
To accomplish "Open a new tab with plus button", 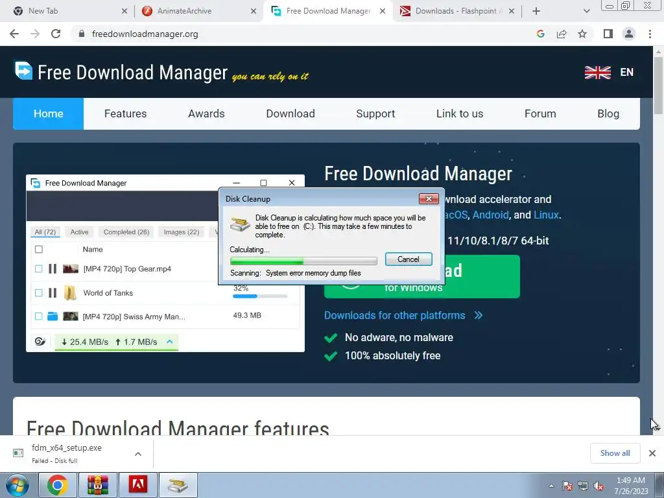I will 536,11.
